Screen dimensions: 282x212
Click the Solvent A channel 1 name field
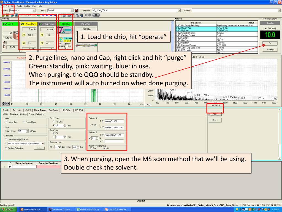pyautogui.click(x=114, y=121)
